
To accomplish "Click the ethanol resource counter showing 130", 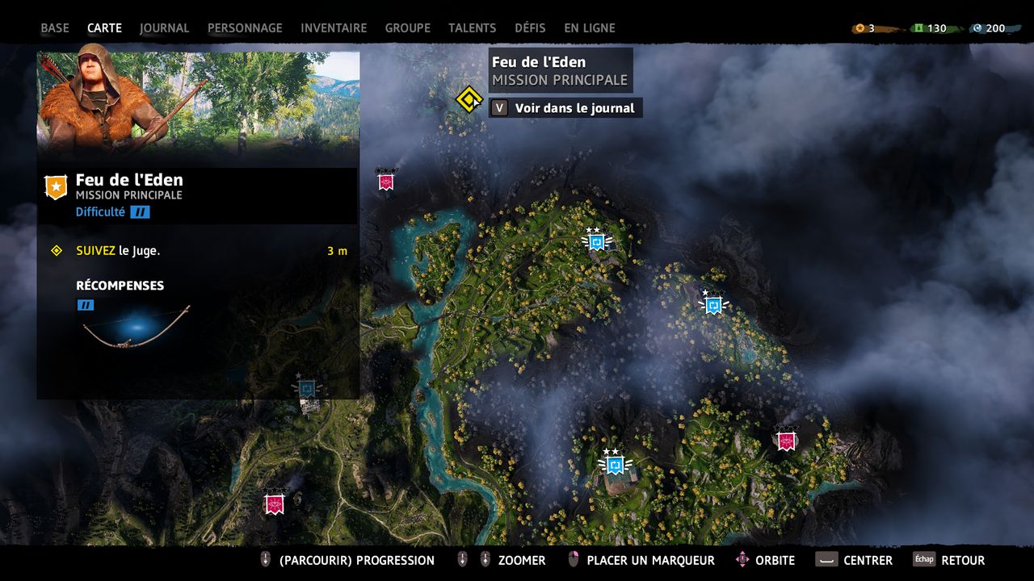I will coord(930,28).
